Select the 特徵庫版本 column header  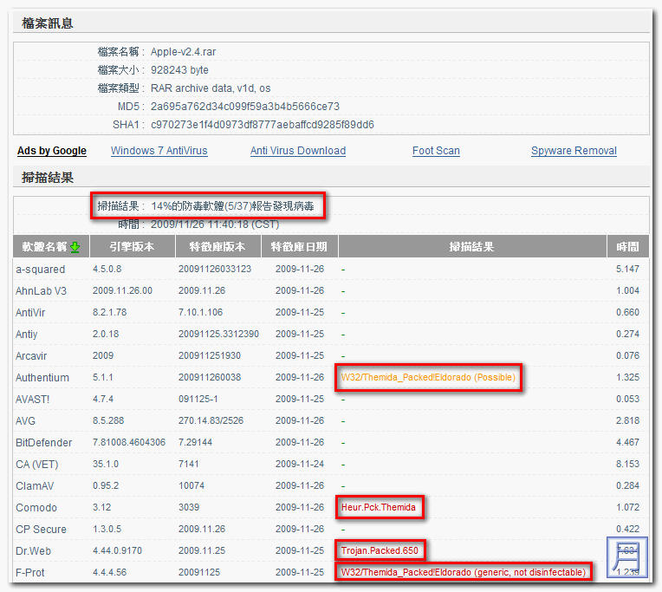[x=217, y=247]
